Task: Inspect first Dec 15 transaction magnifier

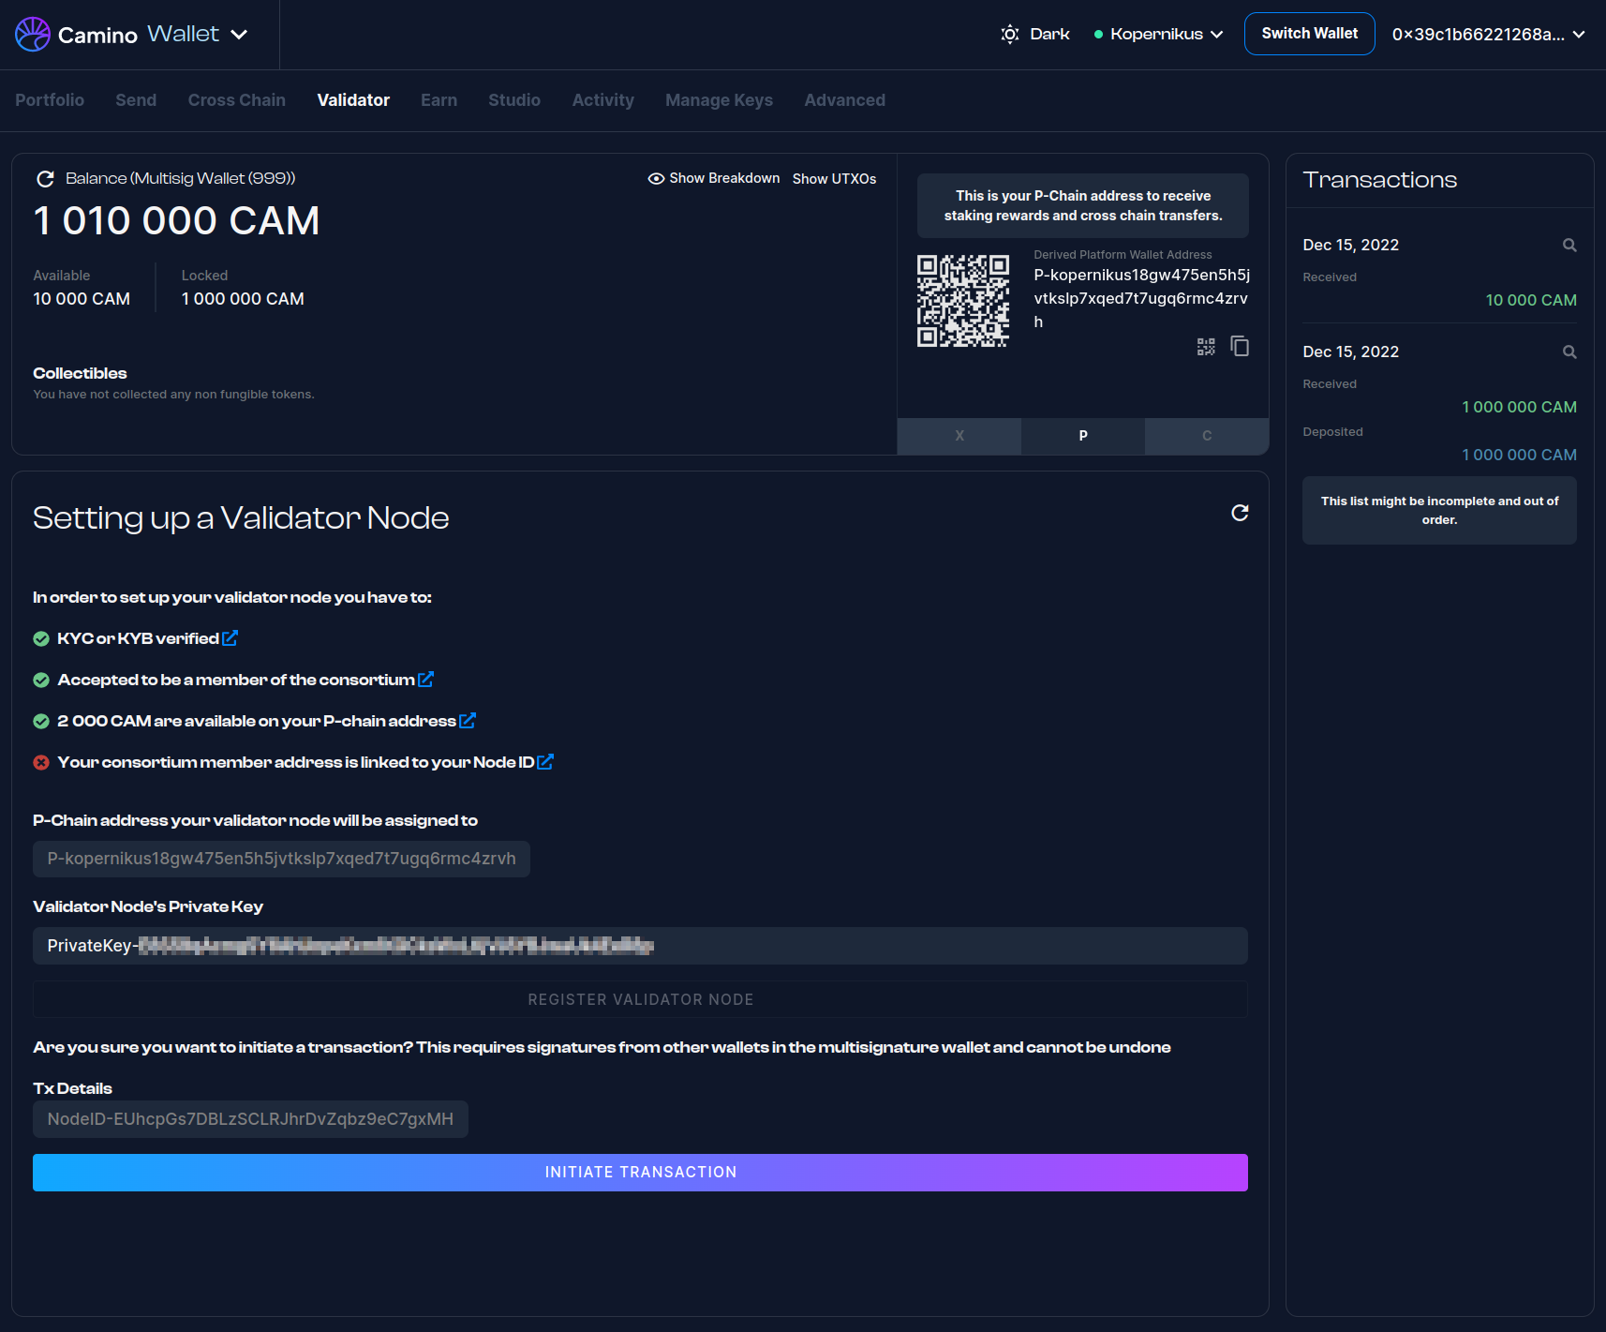Action: 1569,246
